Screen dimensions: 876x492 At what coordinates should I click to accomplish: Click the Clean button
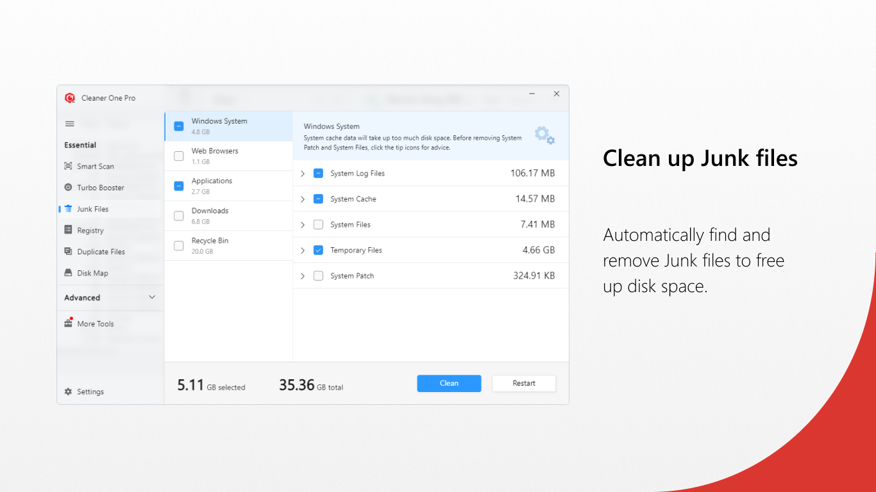[449, 383]
